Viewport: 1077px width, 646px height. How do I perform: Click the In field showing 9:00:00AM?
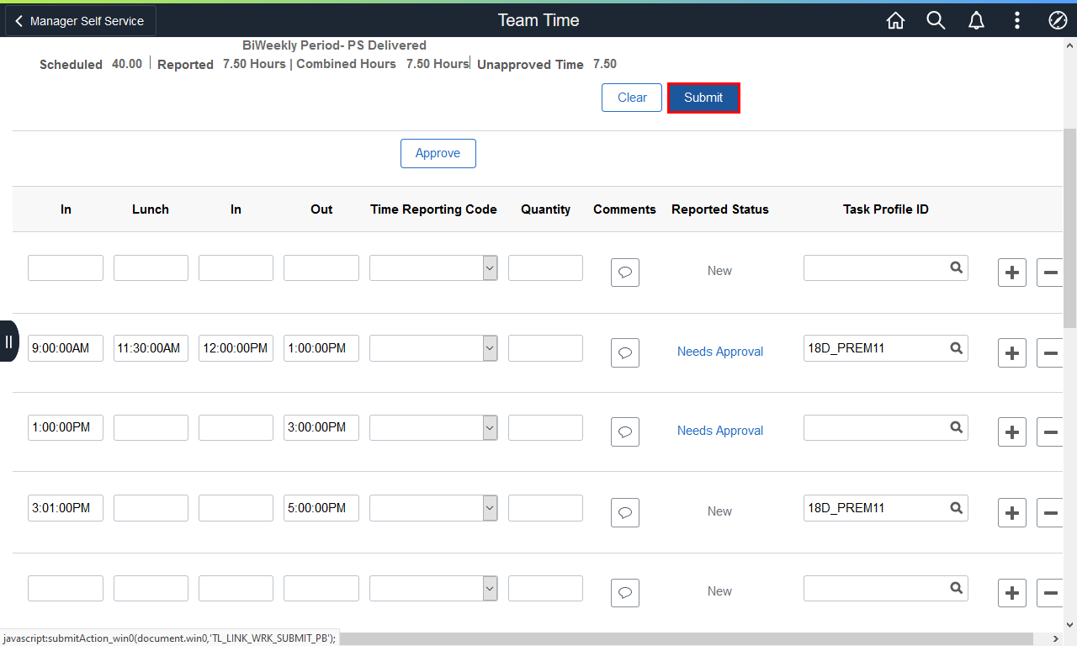click(66, 348)
